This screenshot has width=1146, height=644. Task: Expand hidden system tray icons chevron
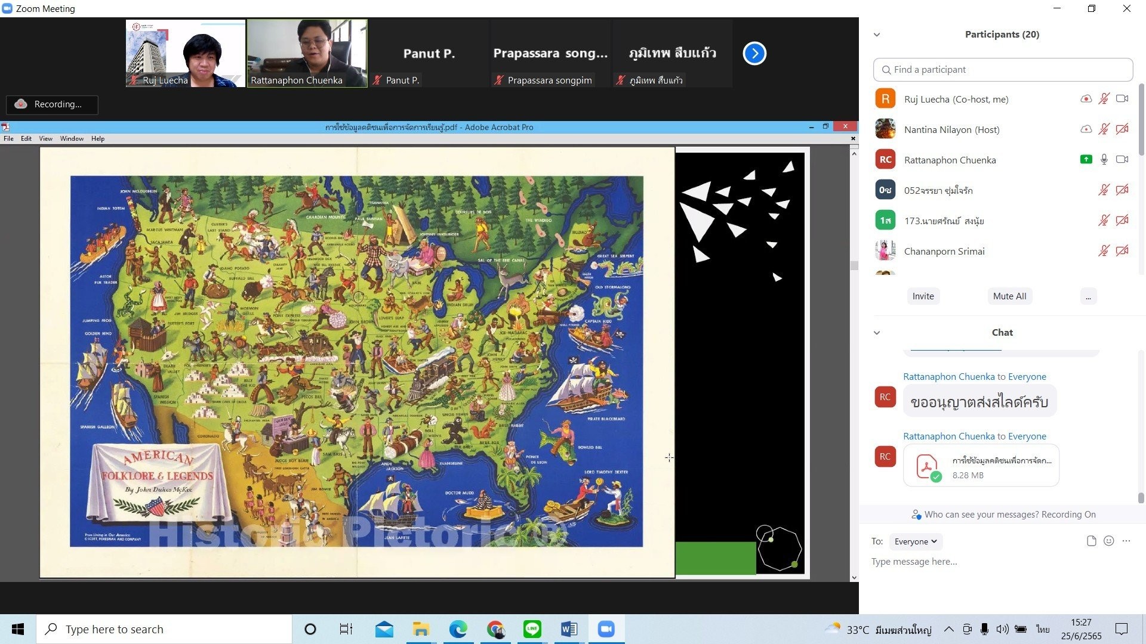948,629
